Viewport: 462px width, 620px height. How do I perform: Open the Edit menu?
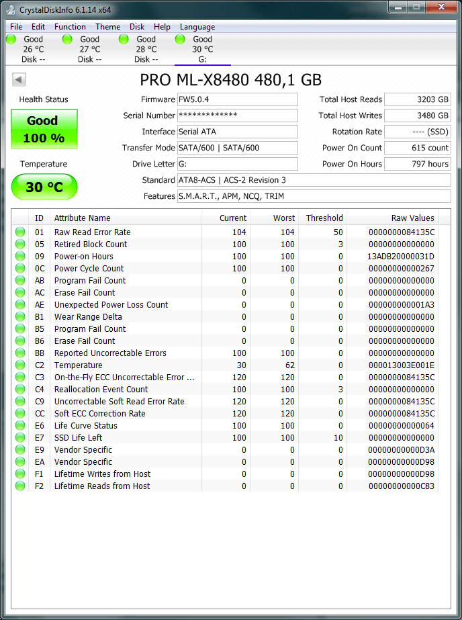[38, 27]
